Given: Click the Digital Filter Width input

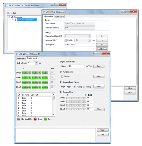Looking at the screenshot, I should (76, 66).
